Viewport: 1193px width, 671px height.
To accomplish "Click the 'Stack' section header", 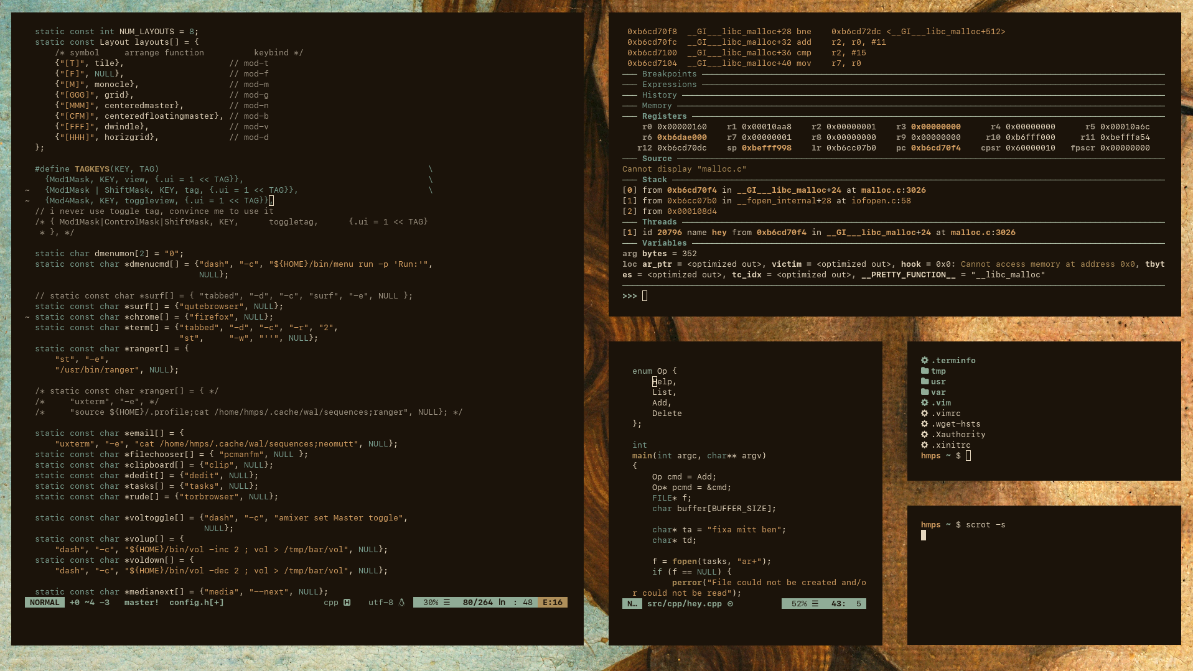I will tap(654, 179).
